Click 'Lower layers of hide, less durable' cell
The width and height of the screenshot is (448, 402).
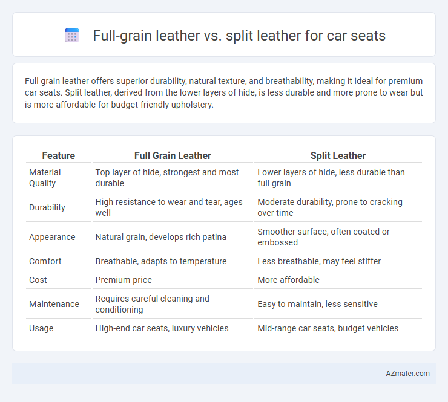tap(338, 178)
